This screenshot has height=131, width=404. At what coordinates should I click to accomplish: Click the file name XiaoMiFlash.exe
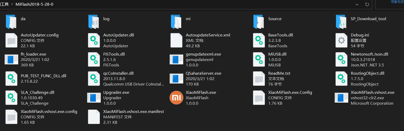201,93
